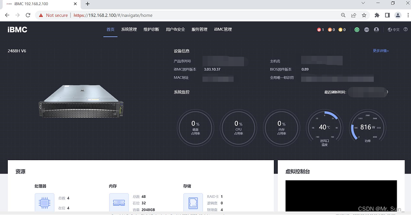Open the iBMC管理 menu
411x216 pixels.
tap(223, 29)
